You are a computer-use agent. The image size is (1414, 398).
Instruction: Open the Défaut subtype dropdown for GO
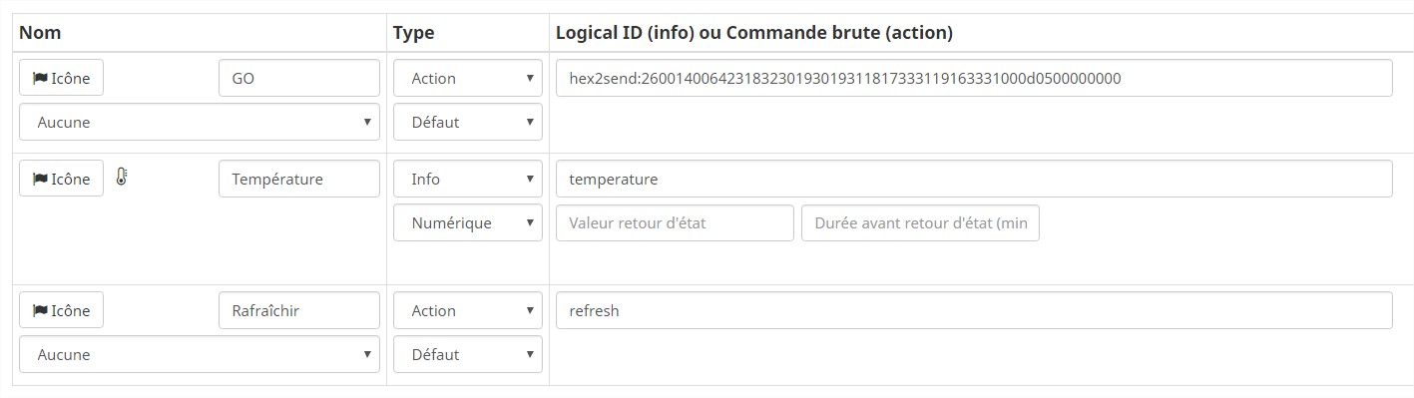click(468, 122)
